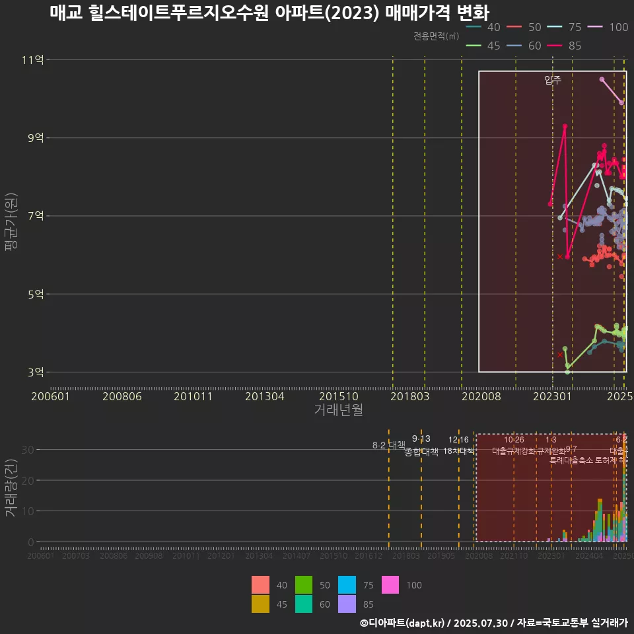
Task: Click the 75 line legend entry
Action: [564, 27]
